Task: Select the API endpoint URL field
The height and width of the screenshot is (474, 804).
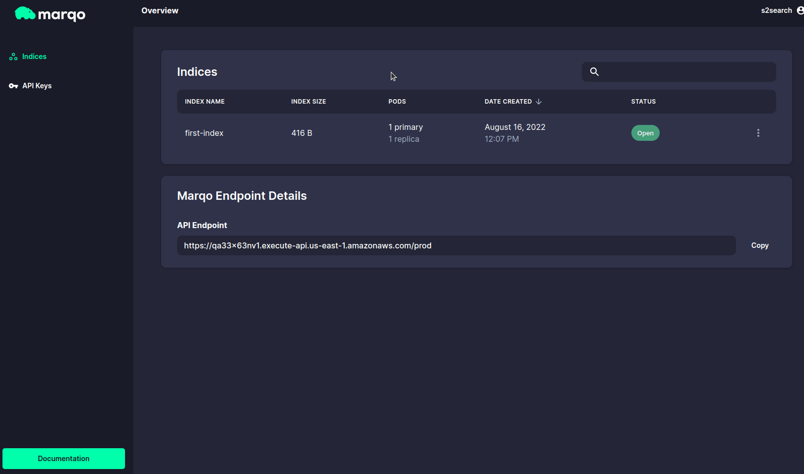Action: (456, 245)
